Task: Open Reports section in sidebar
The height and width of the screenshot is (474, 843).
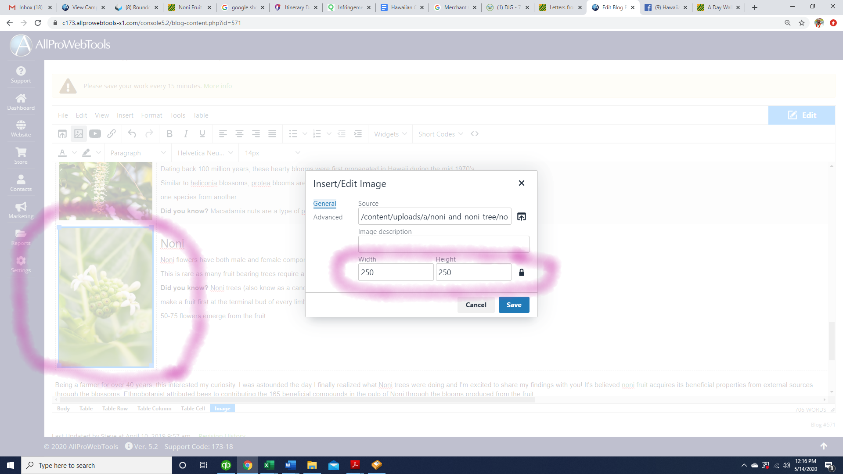Action: (21, 237)
